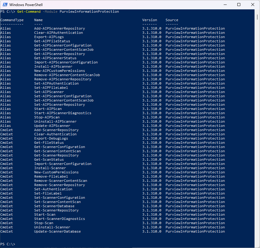This screenshot has height=248, width=260.
Task: Select the "Uninstall-AIPScanner" alias name
Action: tap(55, 122)
